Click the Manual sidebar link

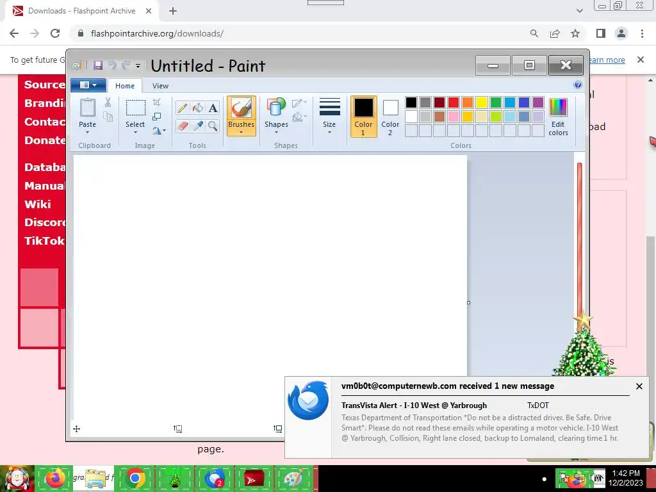pyautogui.click(x=44, y=185)
